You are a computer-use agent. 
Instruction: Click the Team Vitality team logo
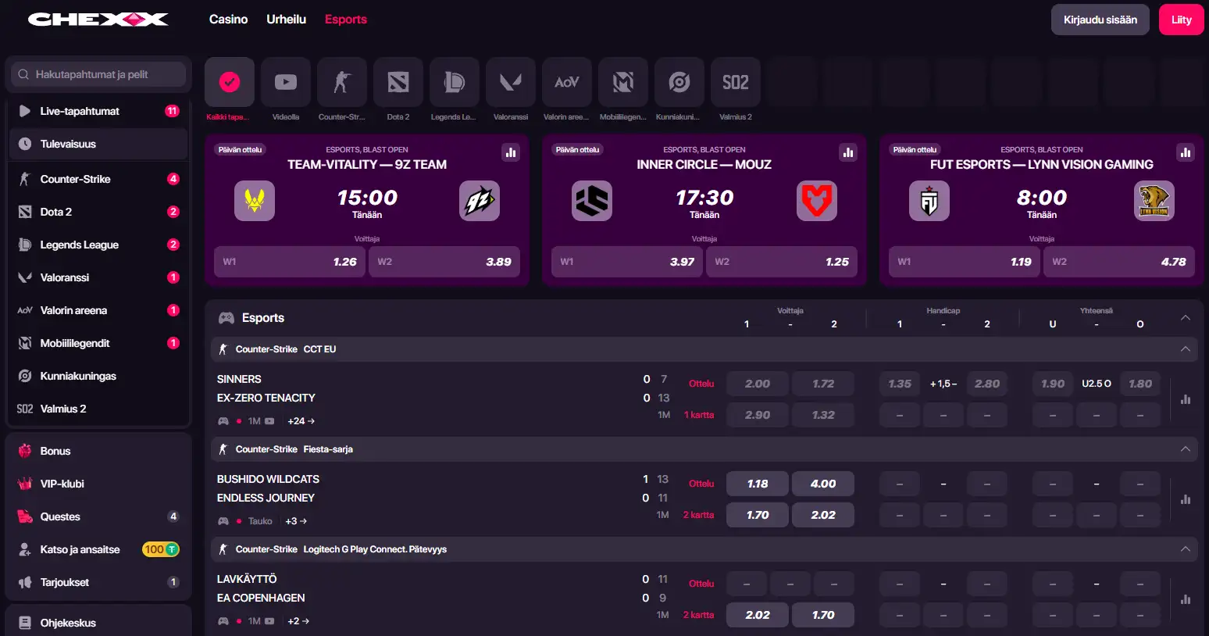tap(255, 201)
